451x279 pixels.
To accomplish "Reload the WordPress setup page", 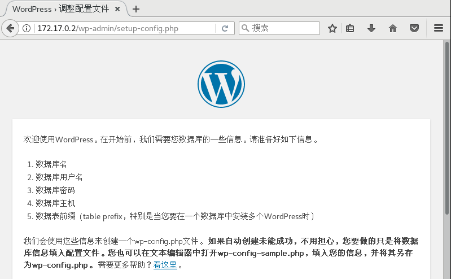I will point(225,28).
